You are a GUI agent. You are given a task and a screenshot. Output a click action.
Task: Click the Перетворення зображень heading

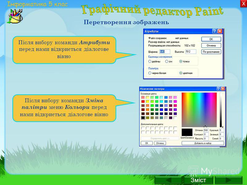point(126,22)
